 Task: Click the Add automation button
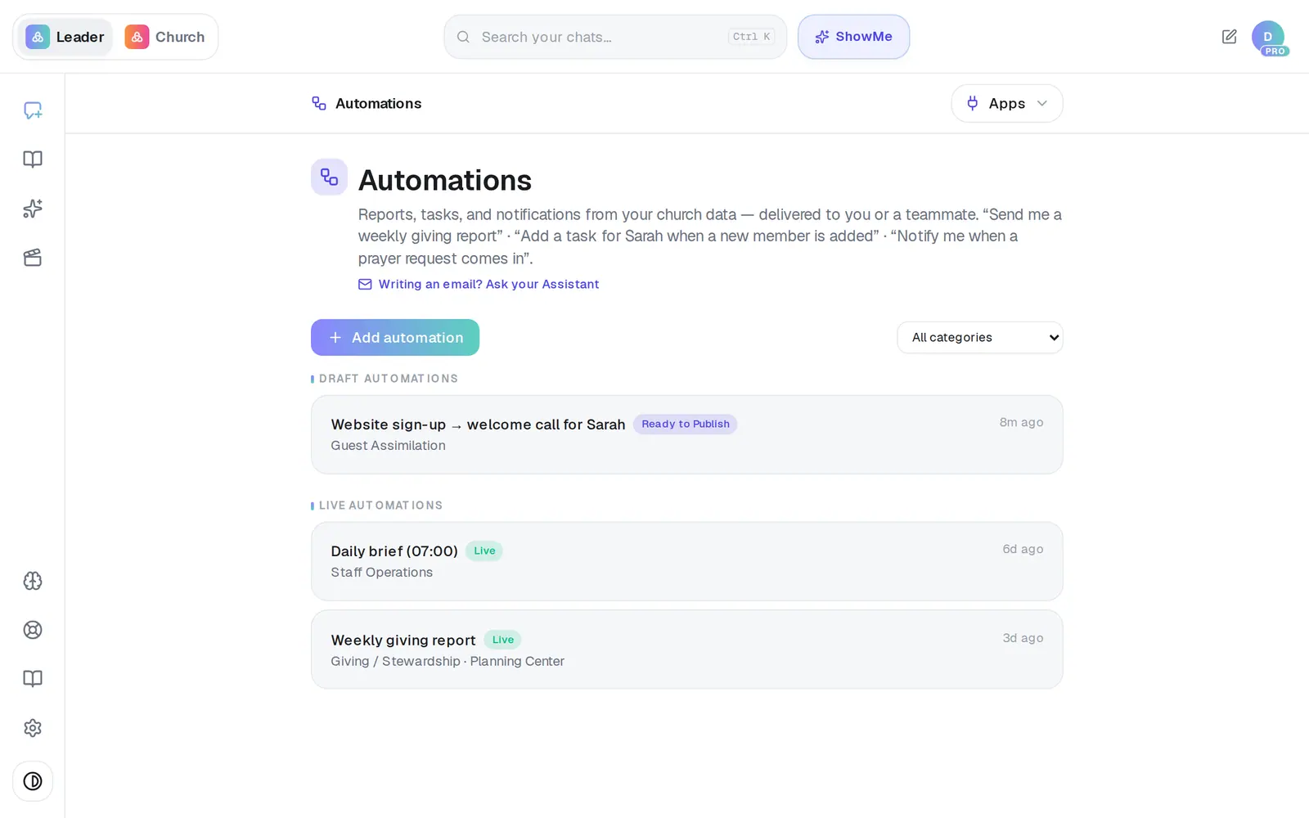click(395, 337)
